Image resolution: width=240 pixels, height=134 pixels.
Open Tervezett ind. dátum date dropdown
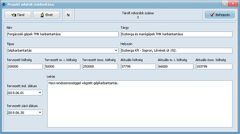click(x=40, y=93)
